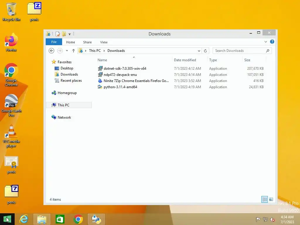Sort by the Name column header
Viewport: 300px width, 225px height.
click(x=134, y=60)
